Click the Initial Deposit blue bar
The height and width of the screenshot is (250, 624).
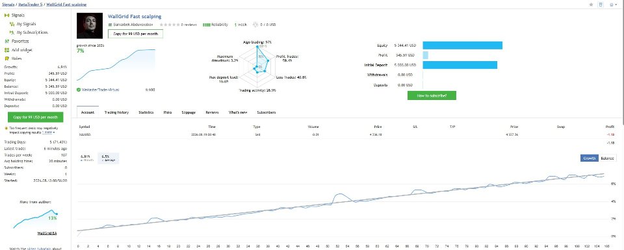460,65
